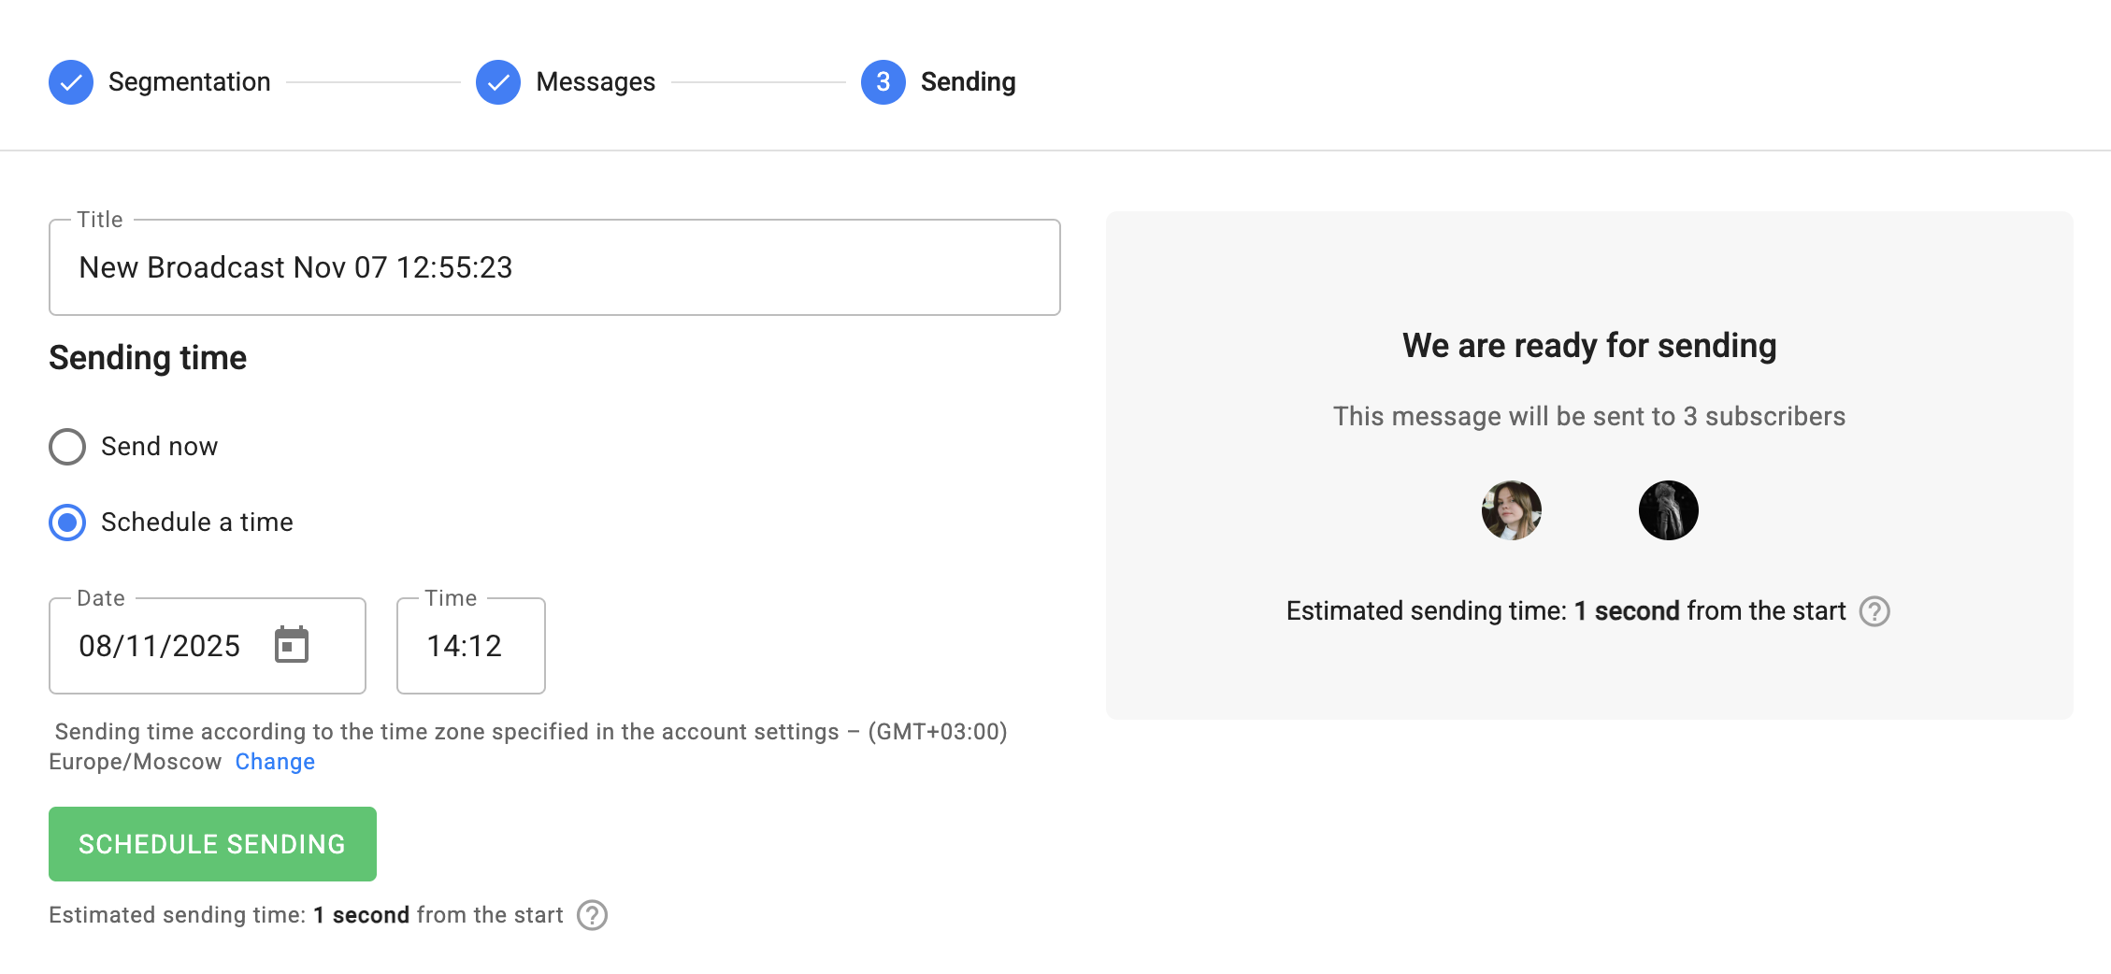Click the Send now label text
The height and width of the screenshot is (974, 2111).
[x=159, y=447]
